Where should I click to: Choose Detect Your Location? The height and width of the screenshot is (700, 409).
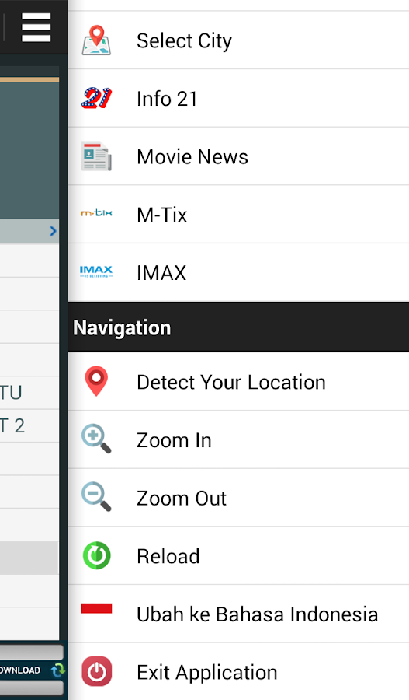point(238,382)
